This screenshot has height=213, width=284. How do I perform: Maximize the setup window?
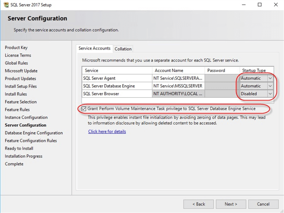pyautogui.click(x=259, y=5)
